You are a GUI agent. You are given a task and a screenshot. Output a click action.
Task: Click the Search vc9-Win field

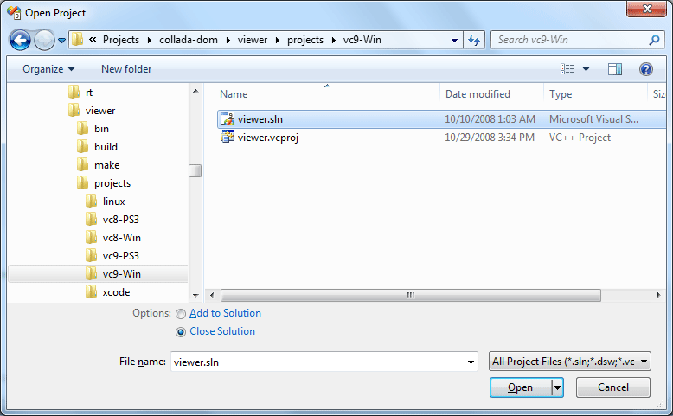[x=578, y=40]
